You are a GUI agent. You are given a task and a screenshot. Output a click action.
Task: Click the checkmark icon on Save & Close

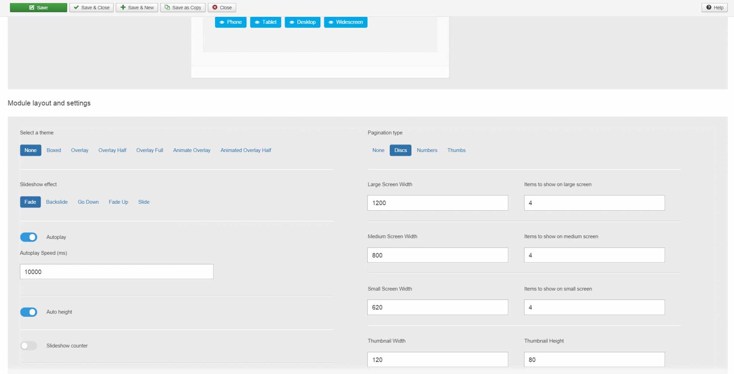(76, 7)
